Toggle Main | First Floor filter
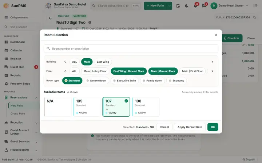The image size is (262, 163). tap(192, 71)
